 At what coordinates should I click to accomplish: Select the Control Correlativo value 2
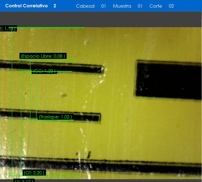55,6
